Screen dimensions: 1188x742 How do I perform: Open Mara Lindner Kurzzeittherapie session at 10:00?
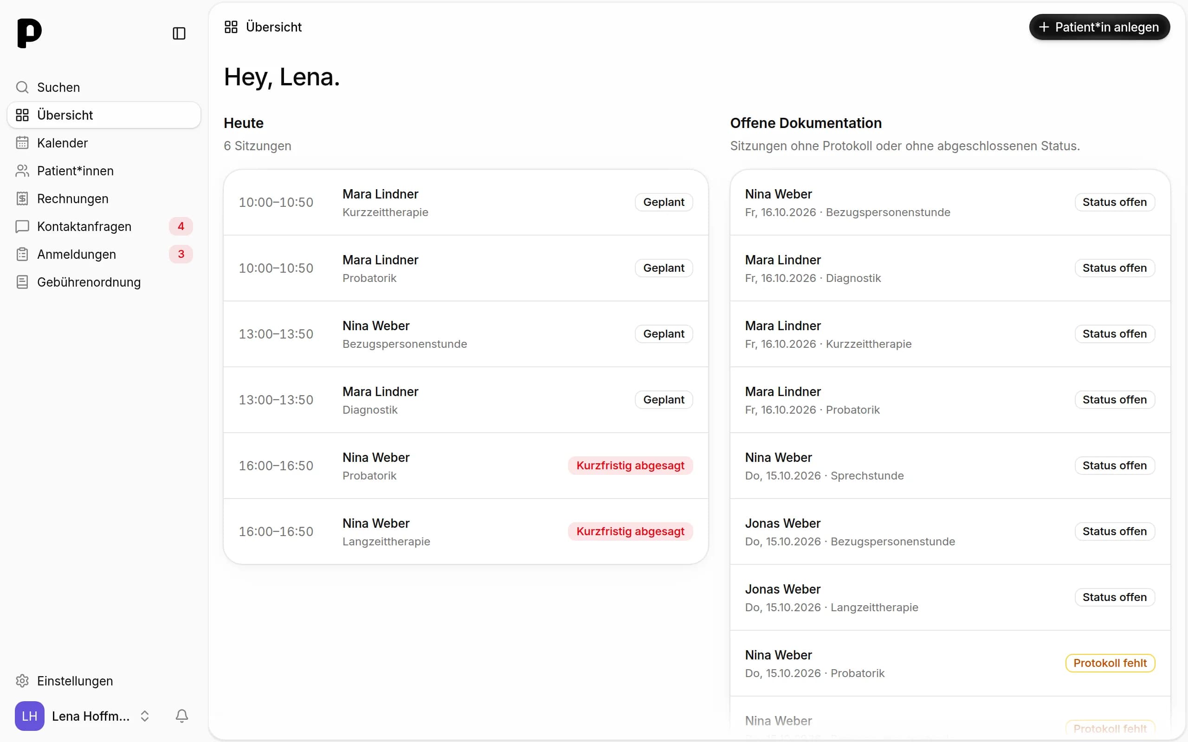click(x=465, y=202)
